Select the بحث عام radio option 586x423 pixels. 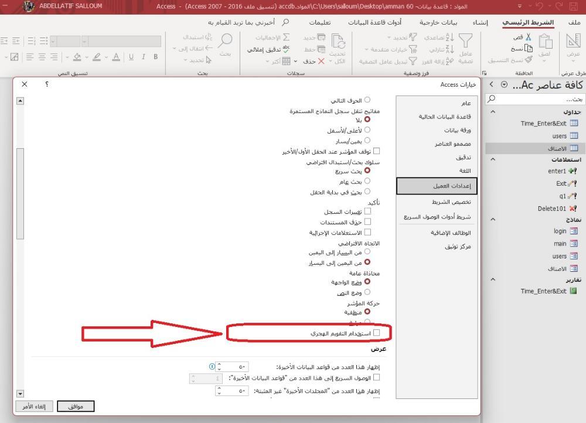367,181
